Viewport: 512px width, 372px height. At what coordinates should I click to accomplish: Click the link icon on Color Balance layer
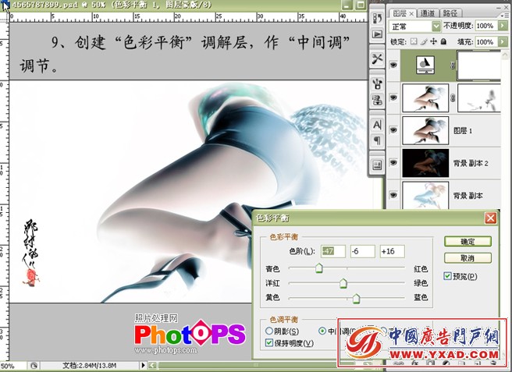click(453, 66)
